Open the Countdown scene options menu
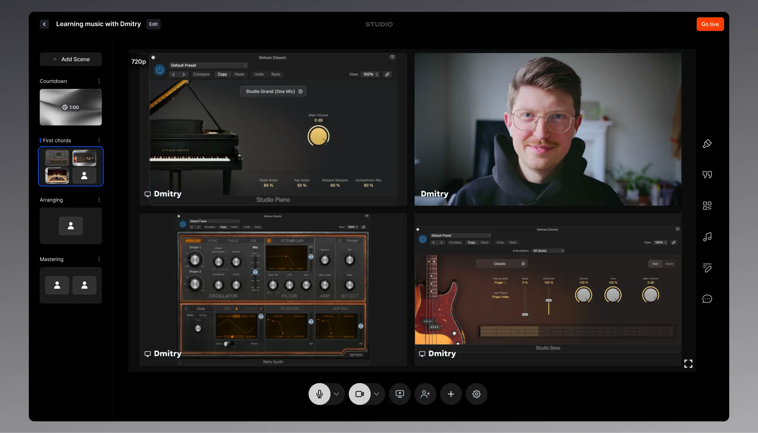The height and width of the screenshot is (433, 758). tap(99, 81)
